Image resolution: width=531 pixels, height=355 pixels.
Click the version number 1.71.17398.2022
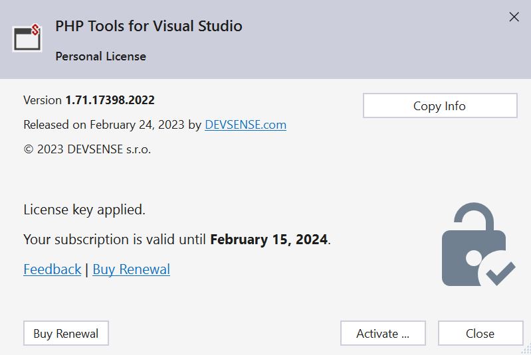[110, 100]
